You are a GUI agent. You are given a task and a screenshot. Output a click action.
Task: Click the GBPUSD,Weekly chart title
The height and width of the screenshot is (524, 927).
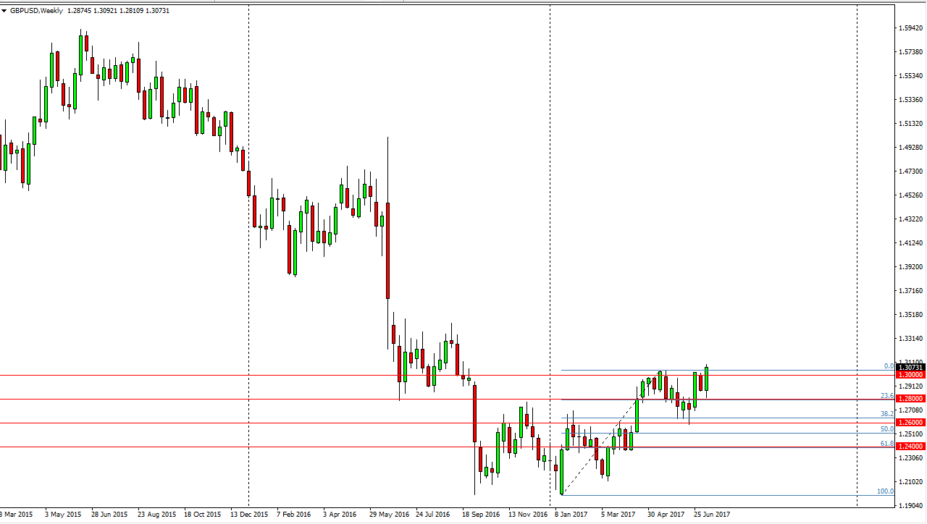36,11
